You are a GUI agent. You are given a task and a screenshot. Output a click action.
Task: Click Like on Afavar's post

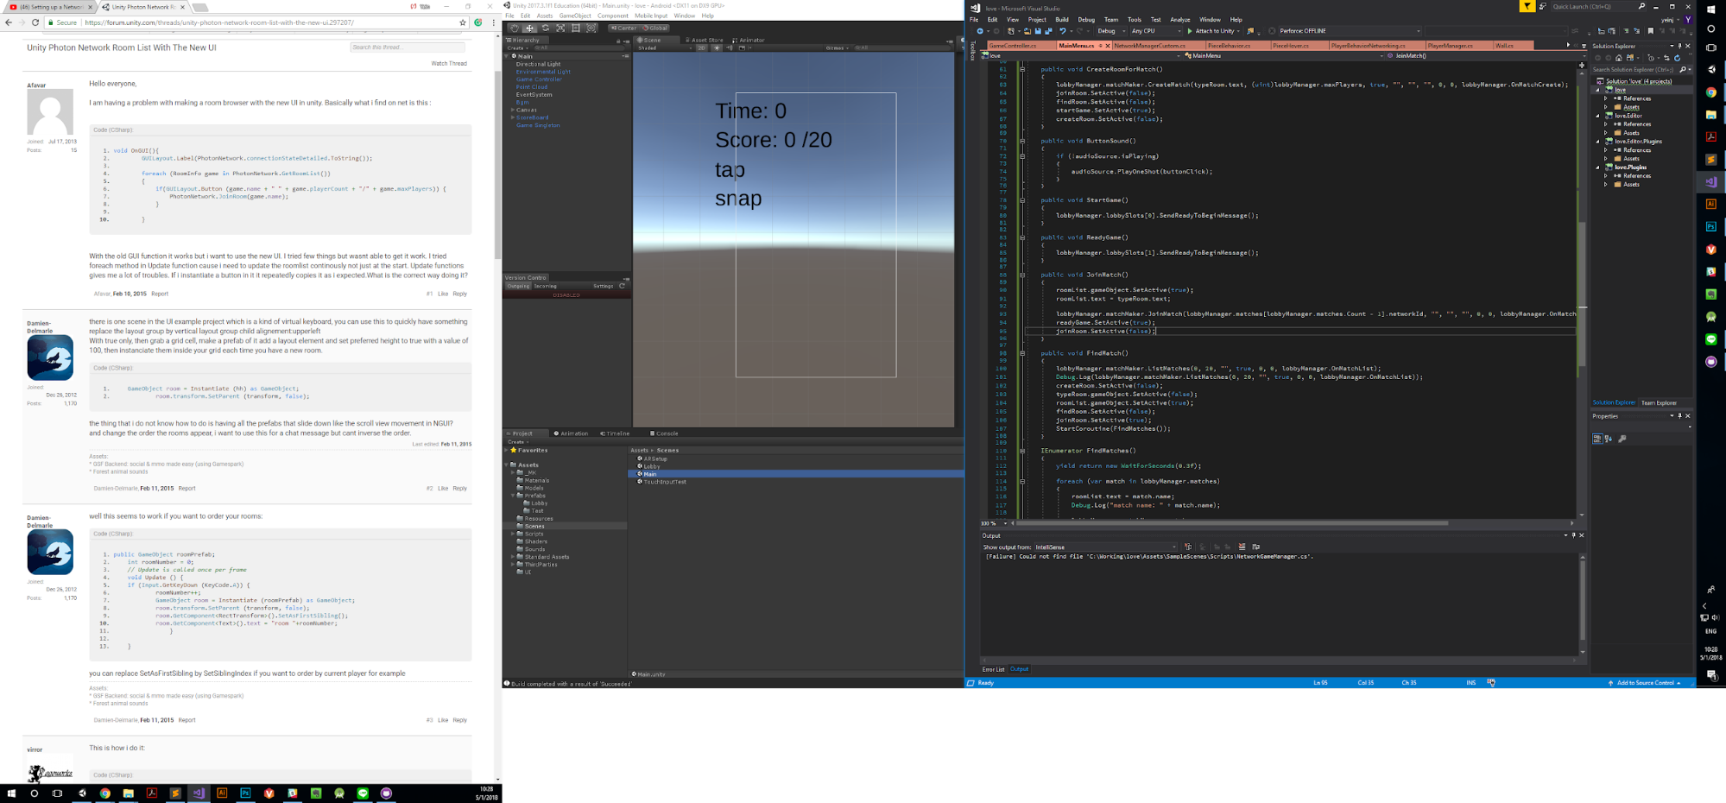point(443,294)
